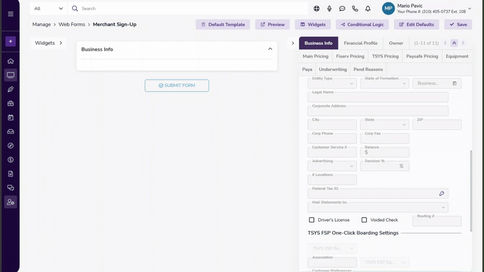Check the Voided Check checkbox

[x=364, y=220]
